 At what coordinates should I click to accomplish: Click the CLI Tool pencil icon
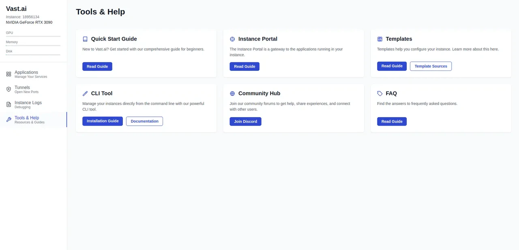coord(85,93)
